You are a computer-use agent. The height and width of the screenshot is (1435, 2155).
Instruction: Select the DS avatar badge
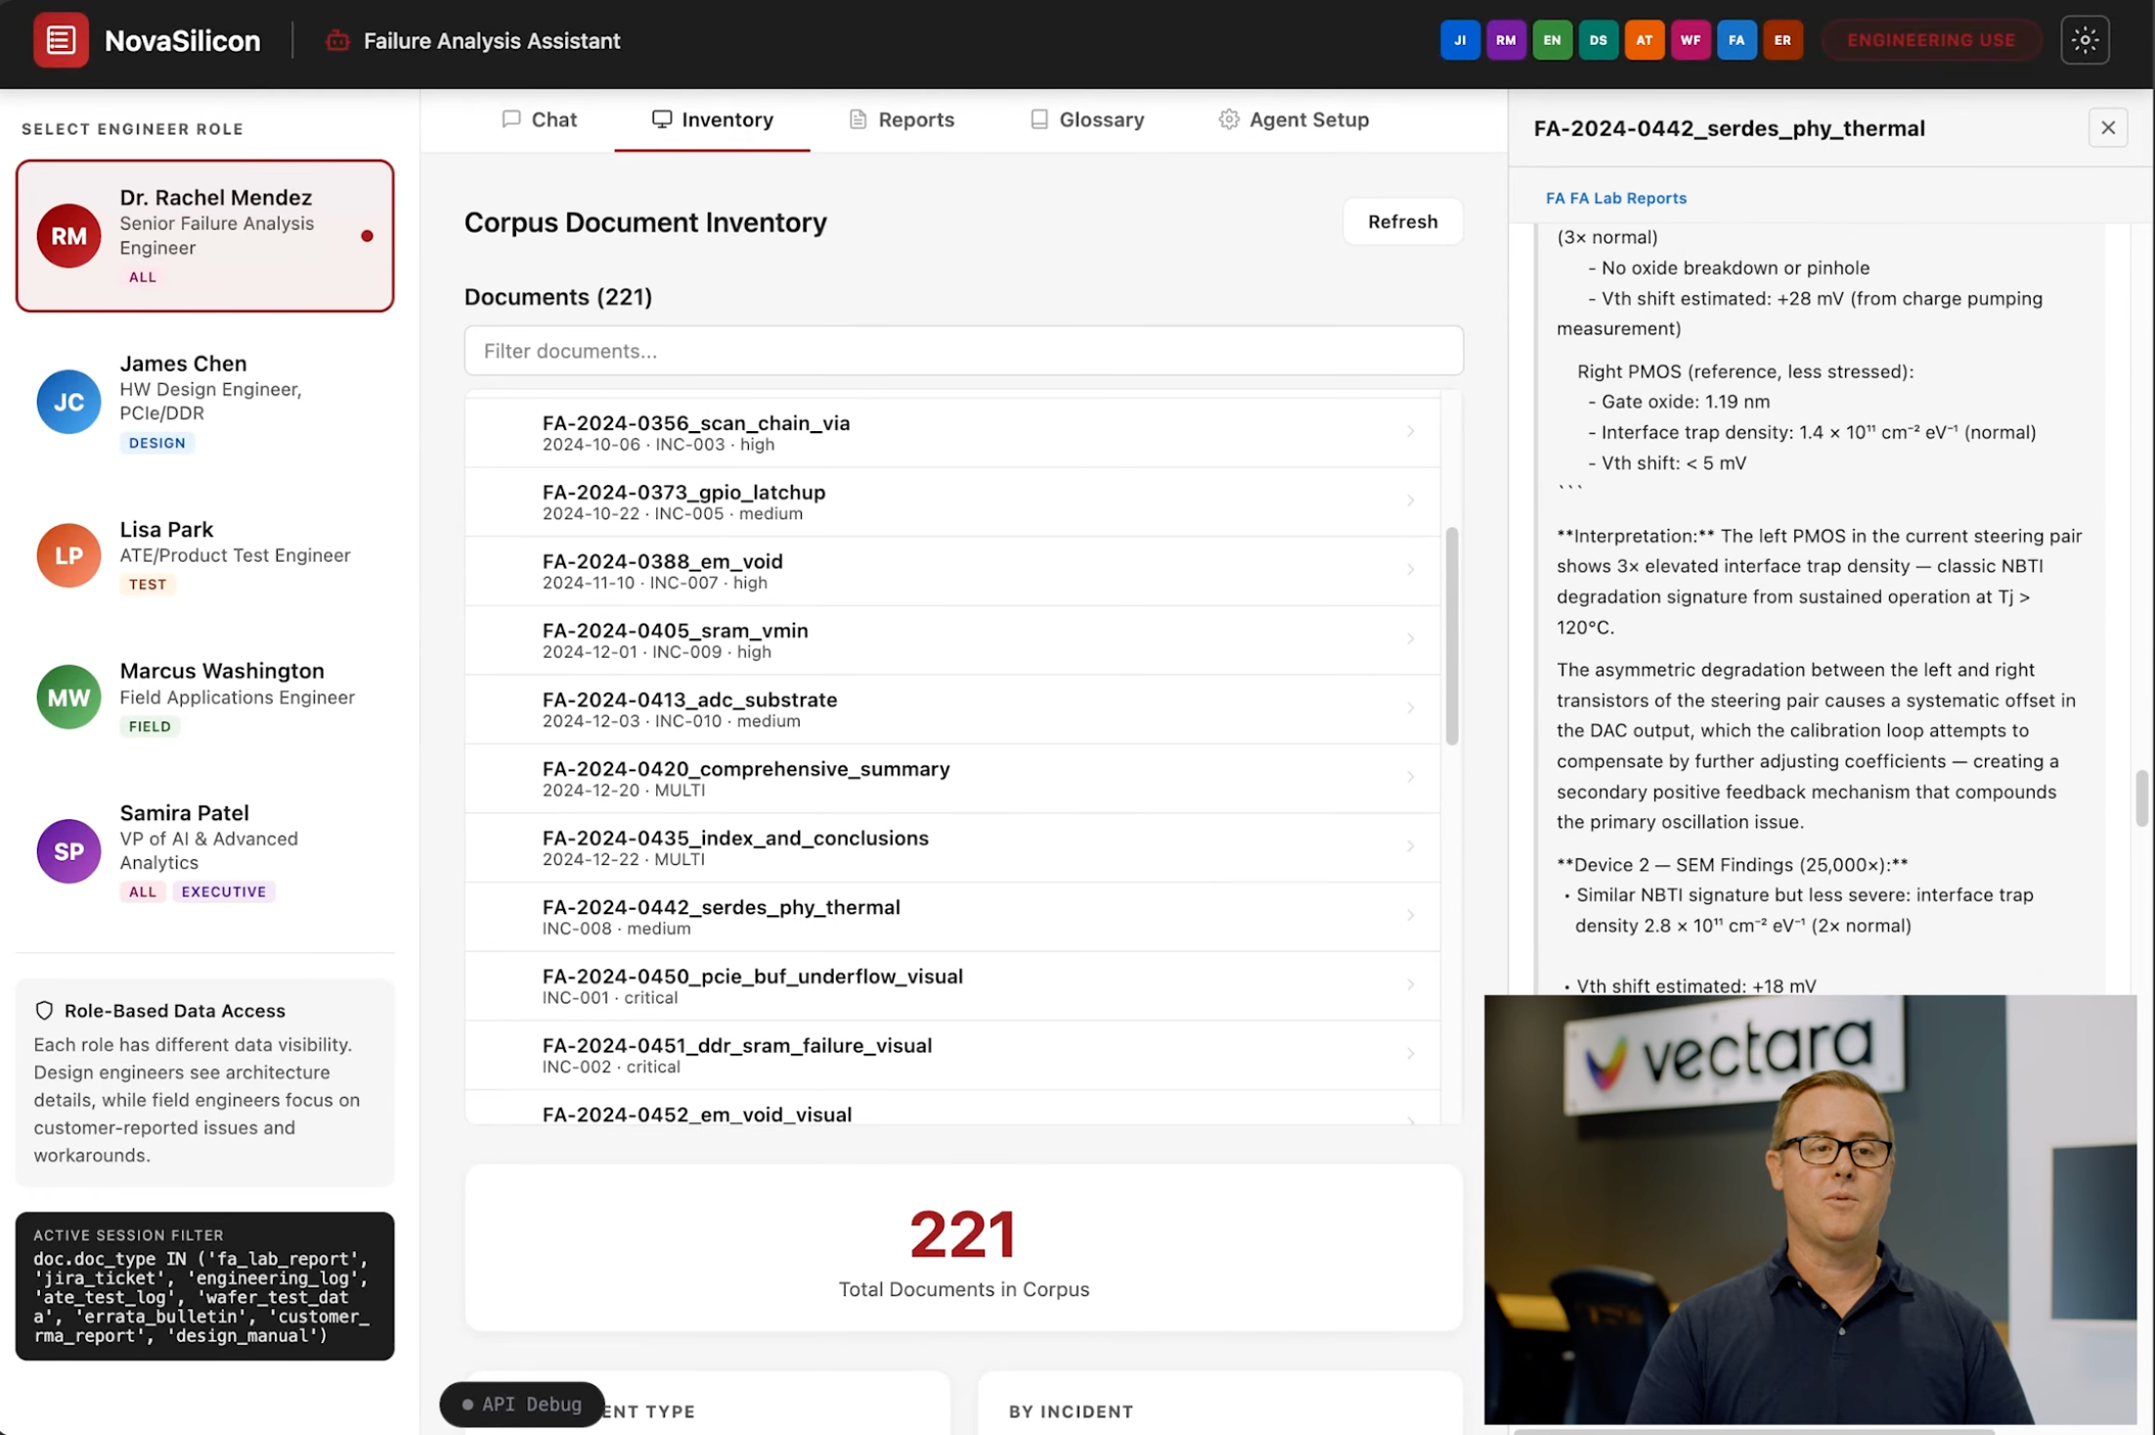1598,40
